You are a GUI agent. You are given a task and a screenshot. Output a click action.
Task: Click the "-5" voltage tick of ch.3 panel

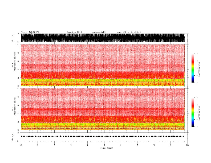coord(18,141)
